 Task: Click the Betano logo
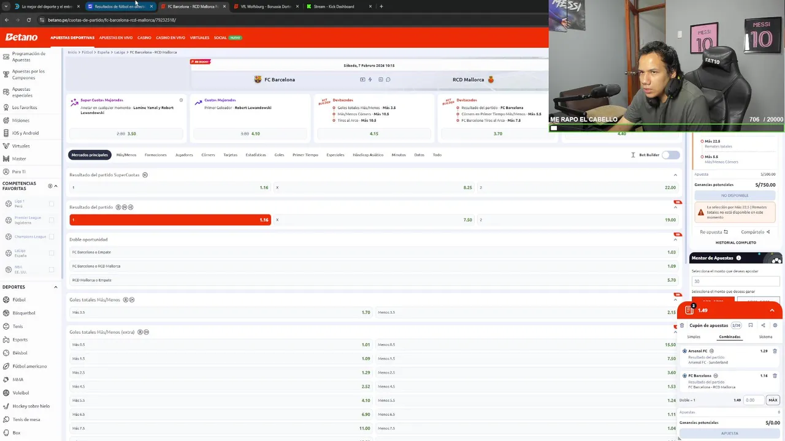click(21, 37)
